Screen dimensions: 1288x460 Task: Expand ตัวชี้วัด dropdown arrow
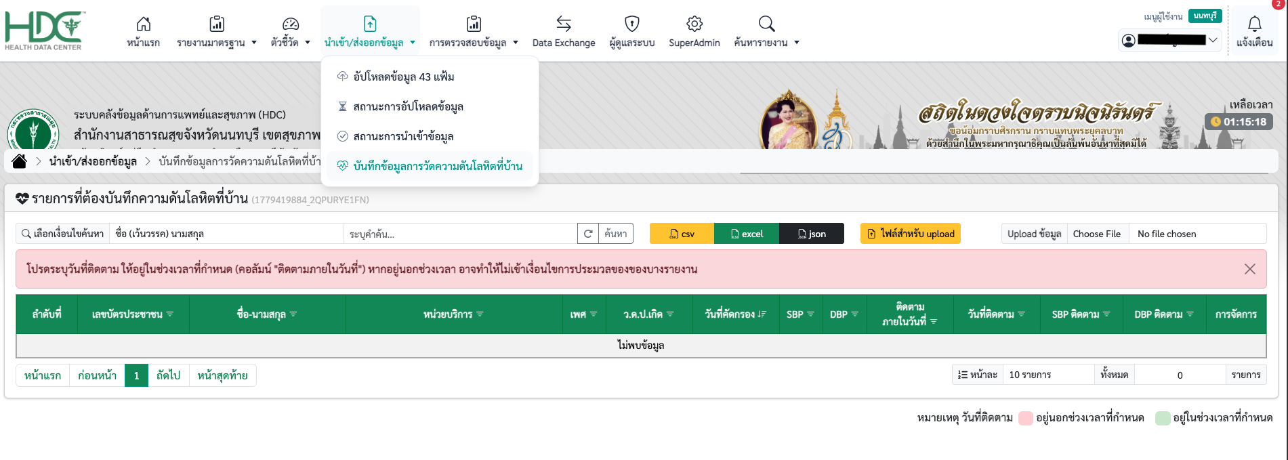click(308, 43)
